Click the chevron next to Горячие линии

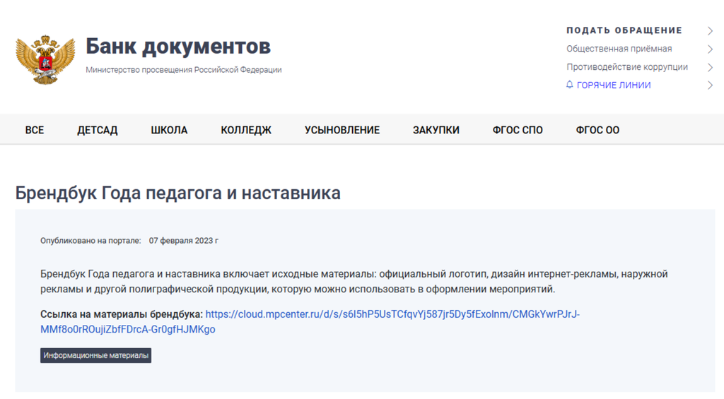pos(710,85)
